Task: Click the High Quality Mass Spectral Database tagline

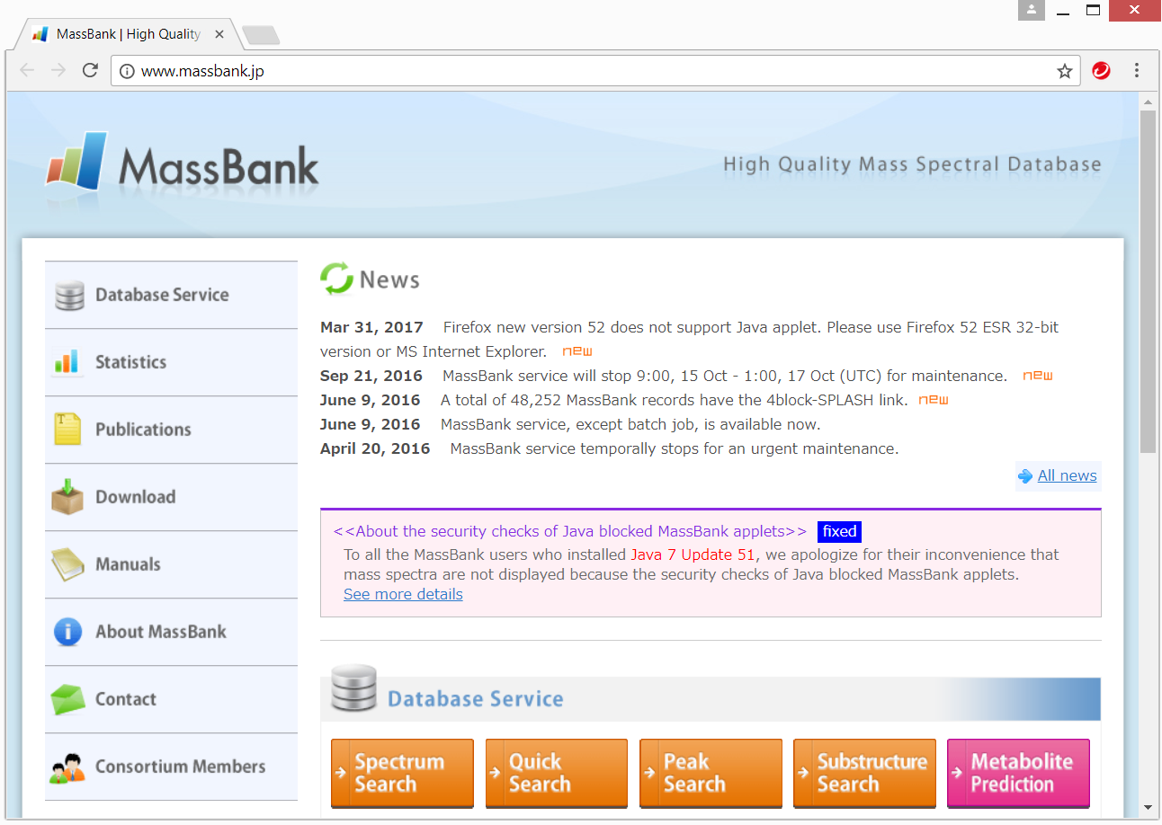Action: (x=912, y=164)
